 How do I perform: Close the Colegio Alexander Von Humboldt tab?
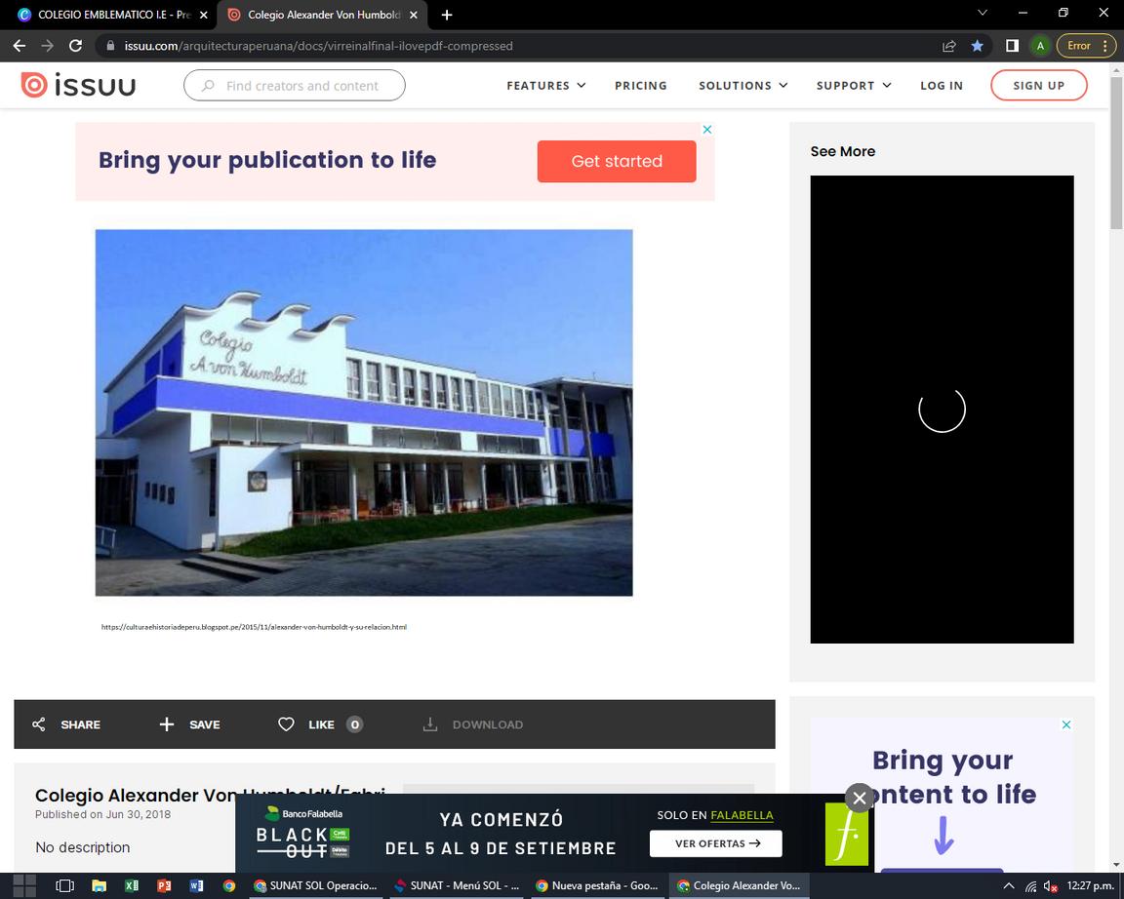413,15
